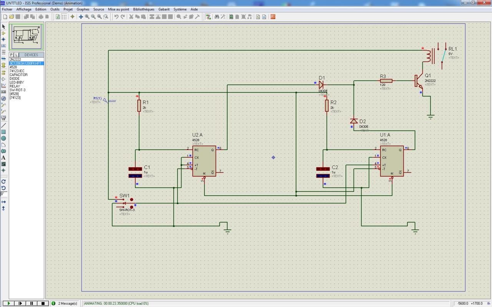492x307 pixels.
Task: Click the rotate clockwise icon
Action: pyautogui.click(x=3, y=182)
